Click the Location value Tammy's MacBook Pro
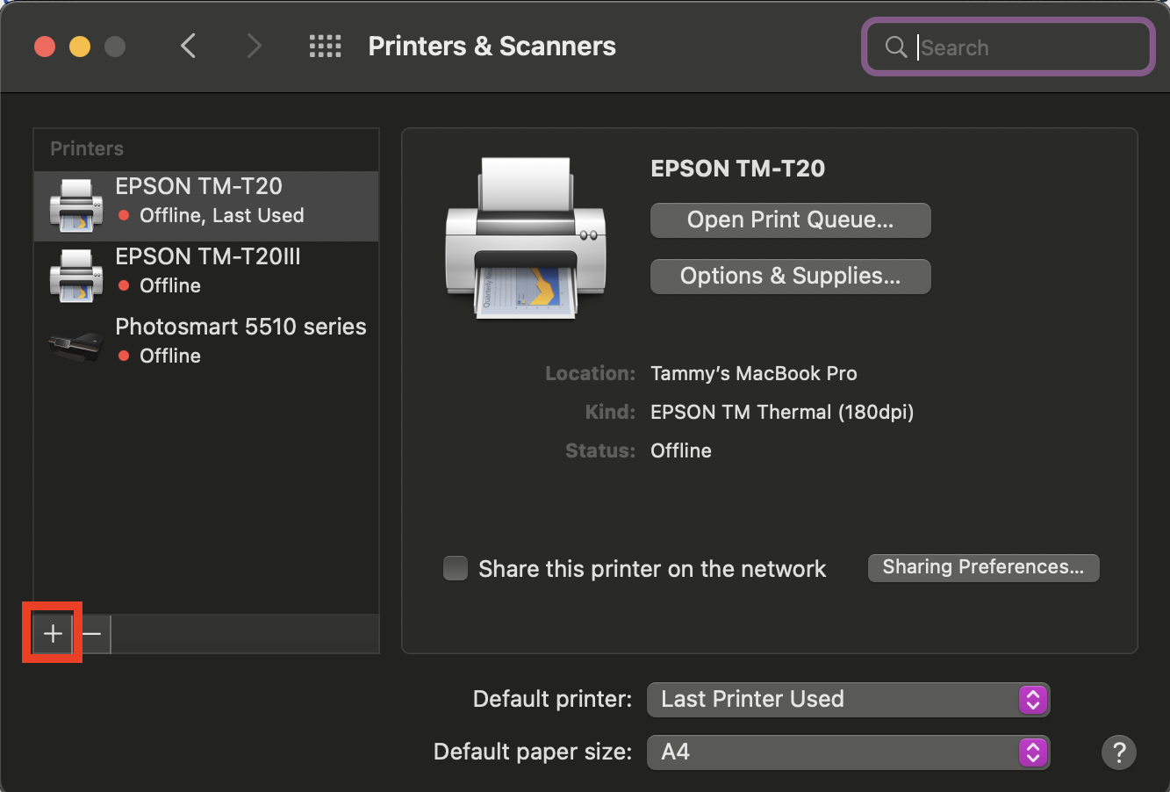 pyautogui.click(x=754, y=373)
